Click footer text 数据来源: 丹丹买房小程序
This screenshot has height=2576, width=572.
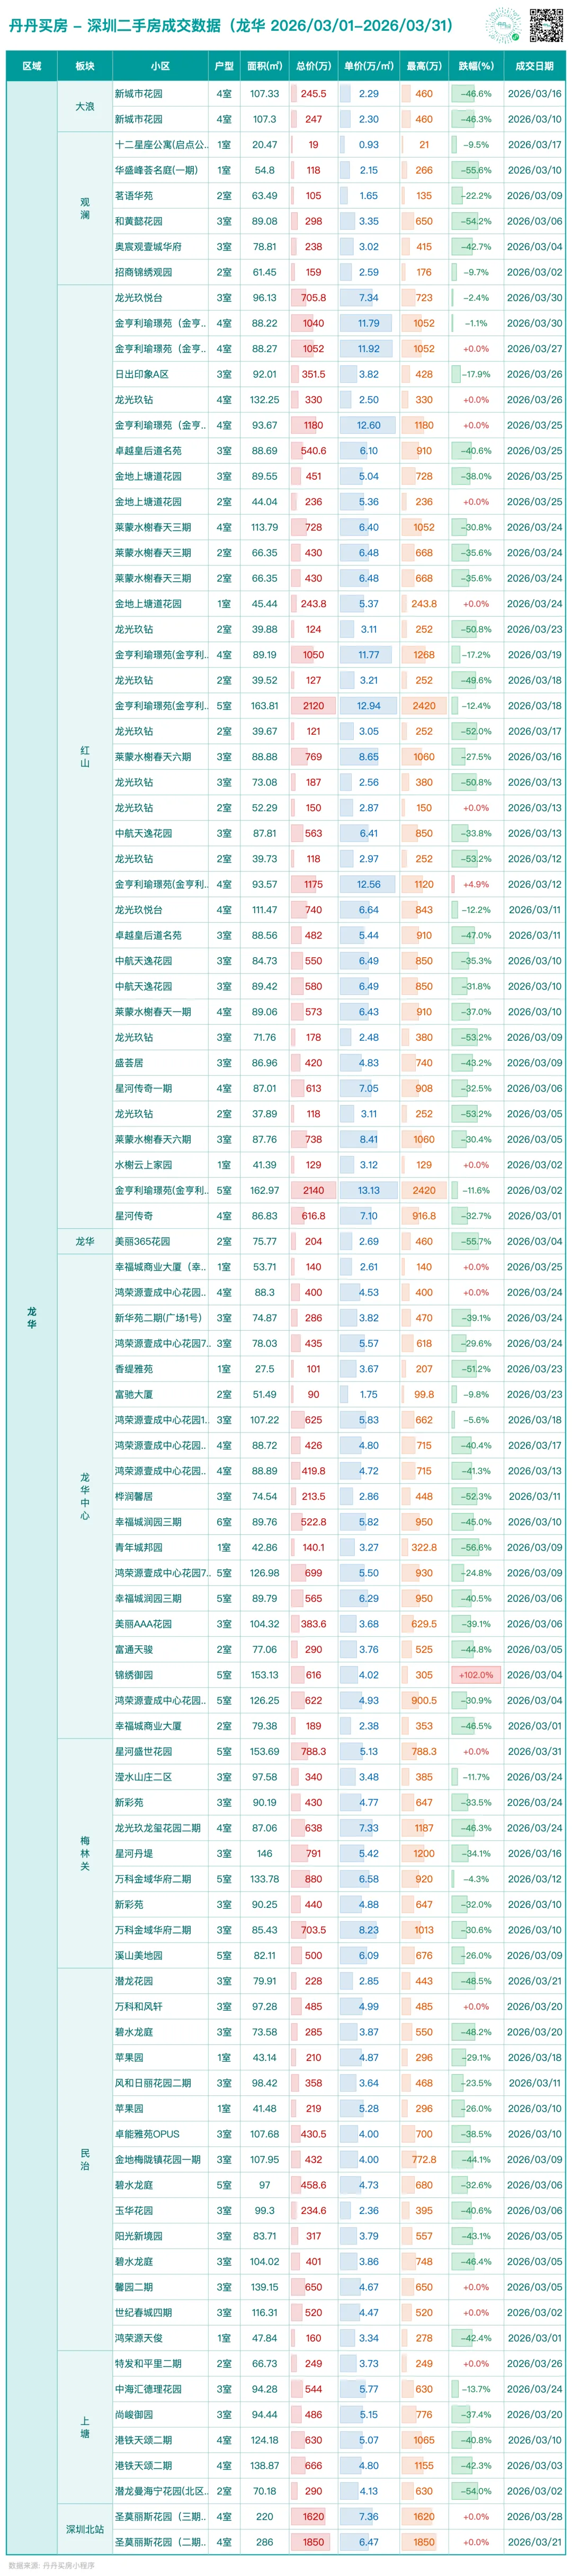click(x=51, y=2565)
